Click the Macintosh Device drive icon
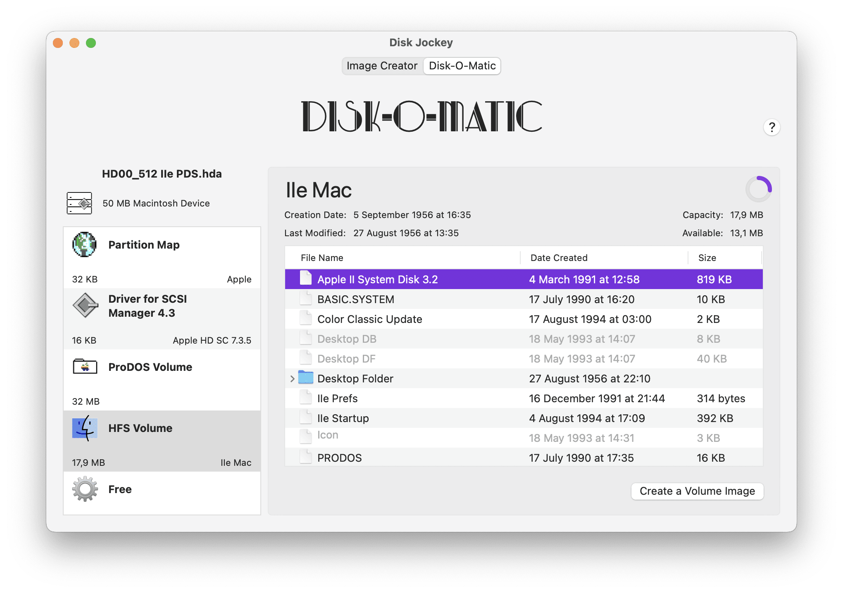Viewport: 843px width, 593px height. coord(79,203)
